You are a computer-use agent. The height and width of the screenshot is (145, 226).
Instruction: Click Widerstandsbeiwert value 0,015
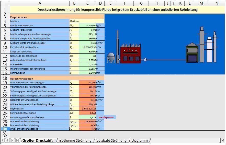click(x=87, y=117)
